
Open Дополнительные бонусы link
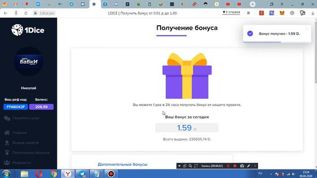[122, 164]
